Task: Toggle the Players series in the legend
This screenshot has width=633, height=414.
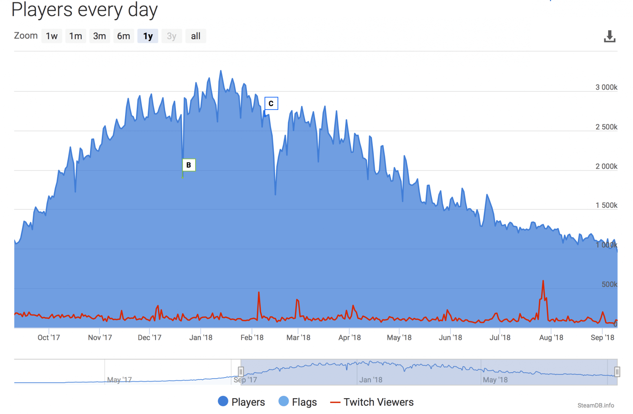Action: point(242,402)
